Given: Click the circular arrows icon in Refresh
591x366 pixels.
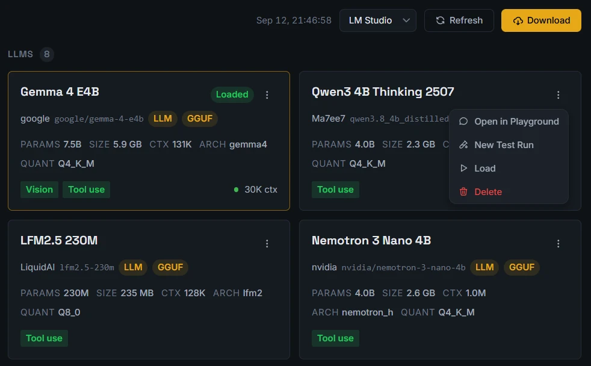Looking at the screenshot, I should click(x=440, y=20).
